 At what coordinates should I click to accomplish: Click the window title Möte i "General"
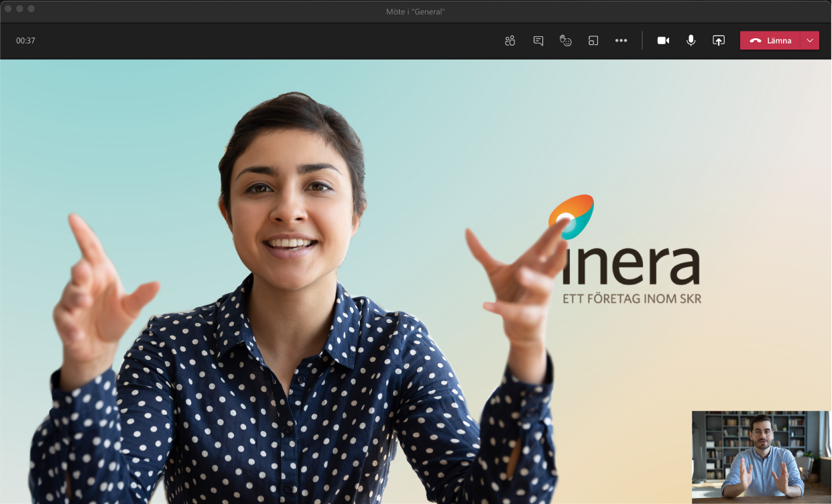[x=416, y=11]
